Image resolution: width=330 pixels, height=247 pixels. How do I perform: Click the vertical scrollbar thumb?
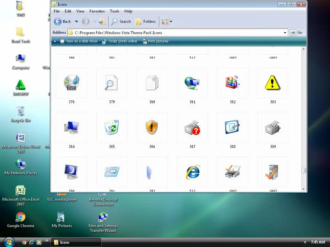click(x=304, y=170)
